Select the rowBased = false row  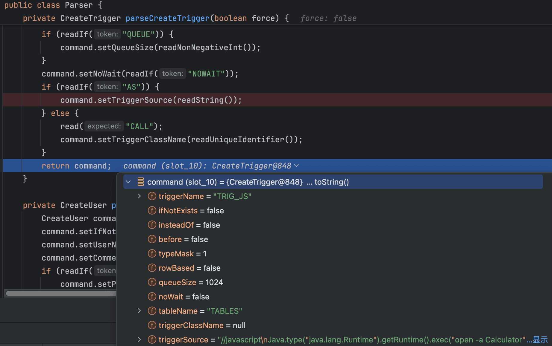pyautogui.click(x=333, y=268)
